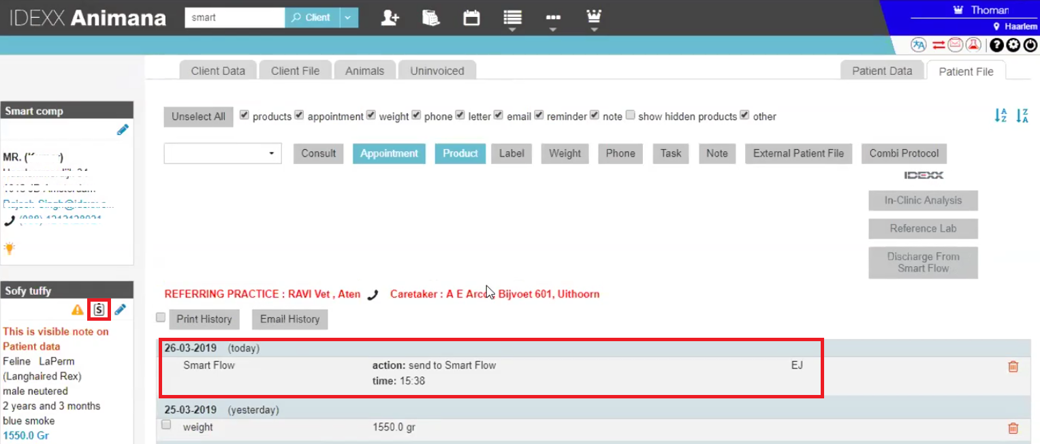Image resolution: width=1040 pixels, height=444 pixels.
Task: Switch to the Uninvoiced tab
Action: coord(437,71)
